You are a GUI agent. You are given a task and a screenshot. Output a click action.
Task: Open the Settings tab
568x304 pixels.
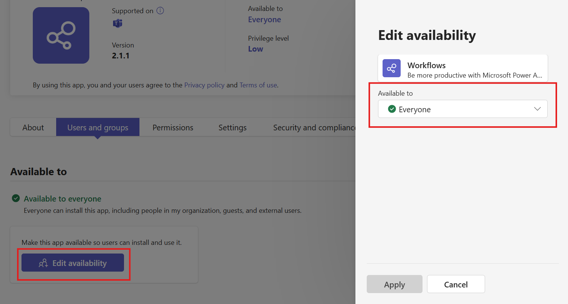pos(232,127)
